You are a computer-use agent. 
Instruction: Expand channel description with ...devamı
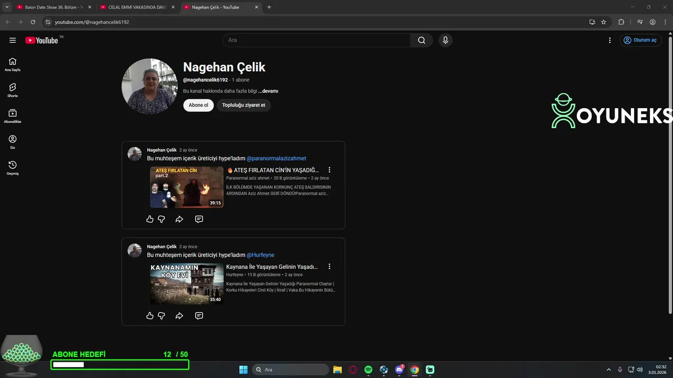coord(268,91)
